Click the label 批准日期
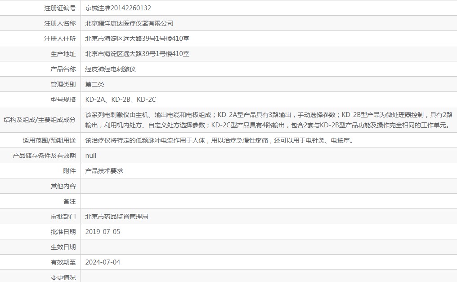The image size is (457, 282). coord(63,232)
